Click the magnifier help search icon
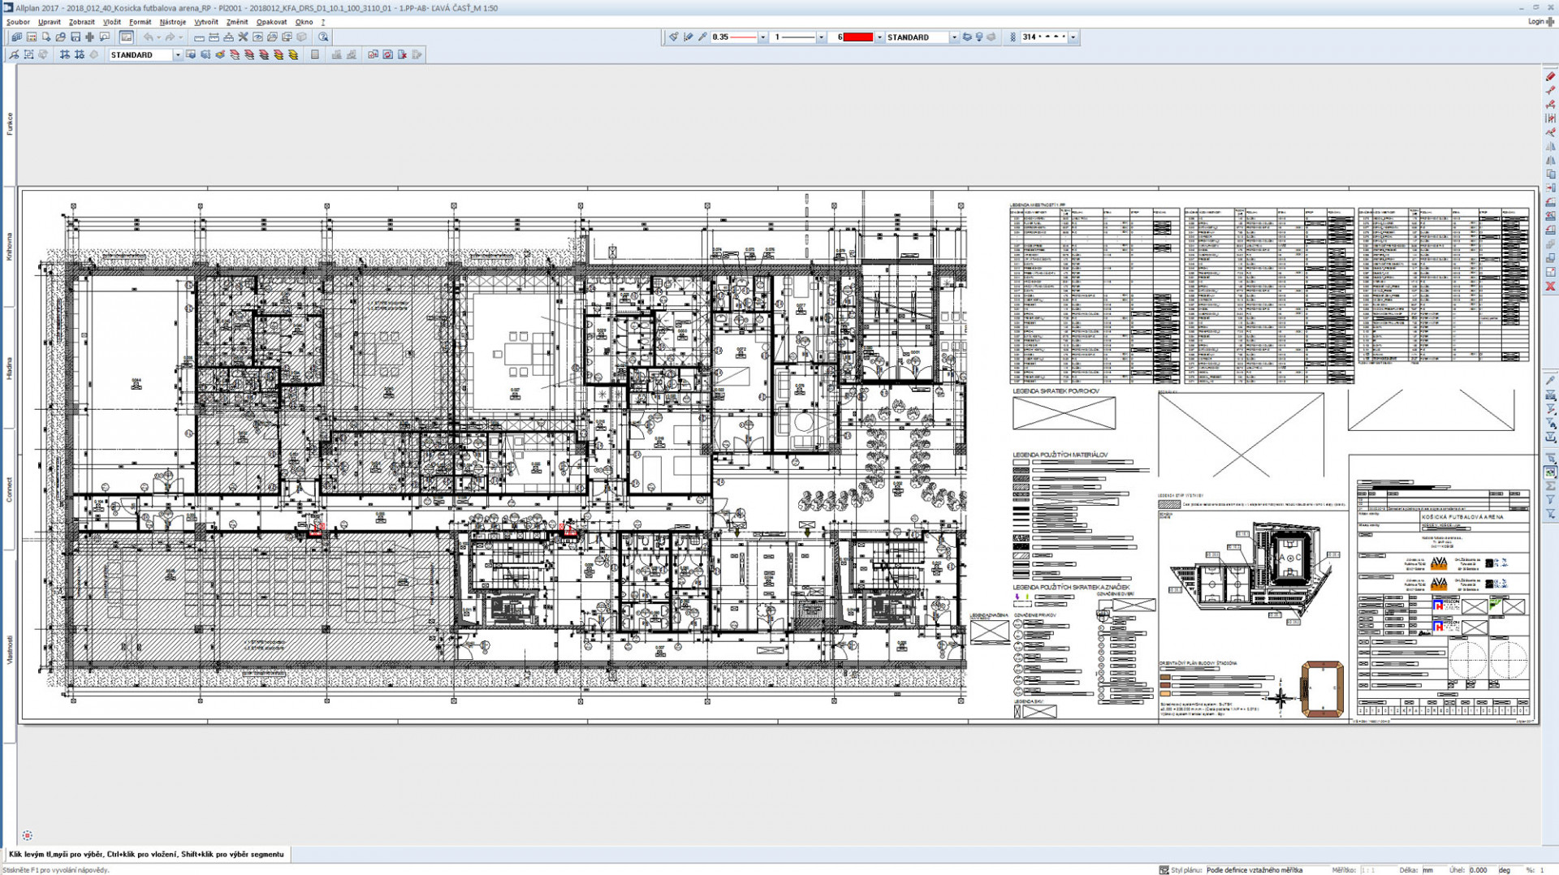The width and height of the screenshot is (1559, 875). coord(323,37)
